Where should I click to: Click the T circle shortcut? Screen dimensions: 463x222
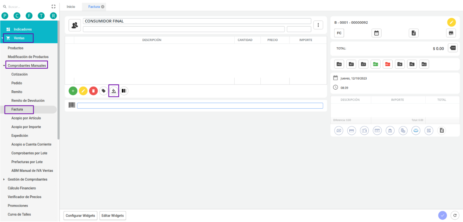[x=41, y=15]
